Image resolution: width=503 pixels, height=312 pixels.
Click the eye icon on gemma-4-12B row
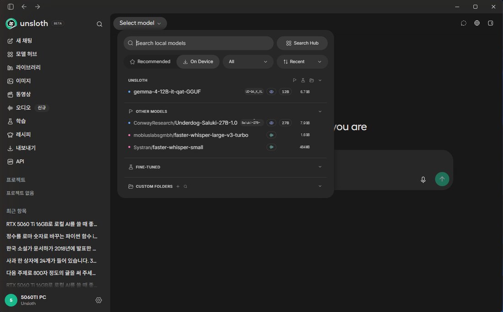(271, 92)
